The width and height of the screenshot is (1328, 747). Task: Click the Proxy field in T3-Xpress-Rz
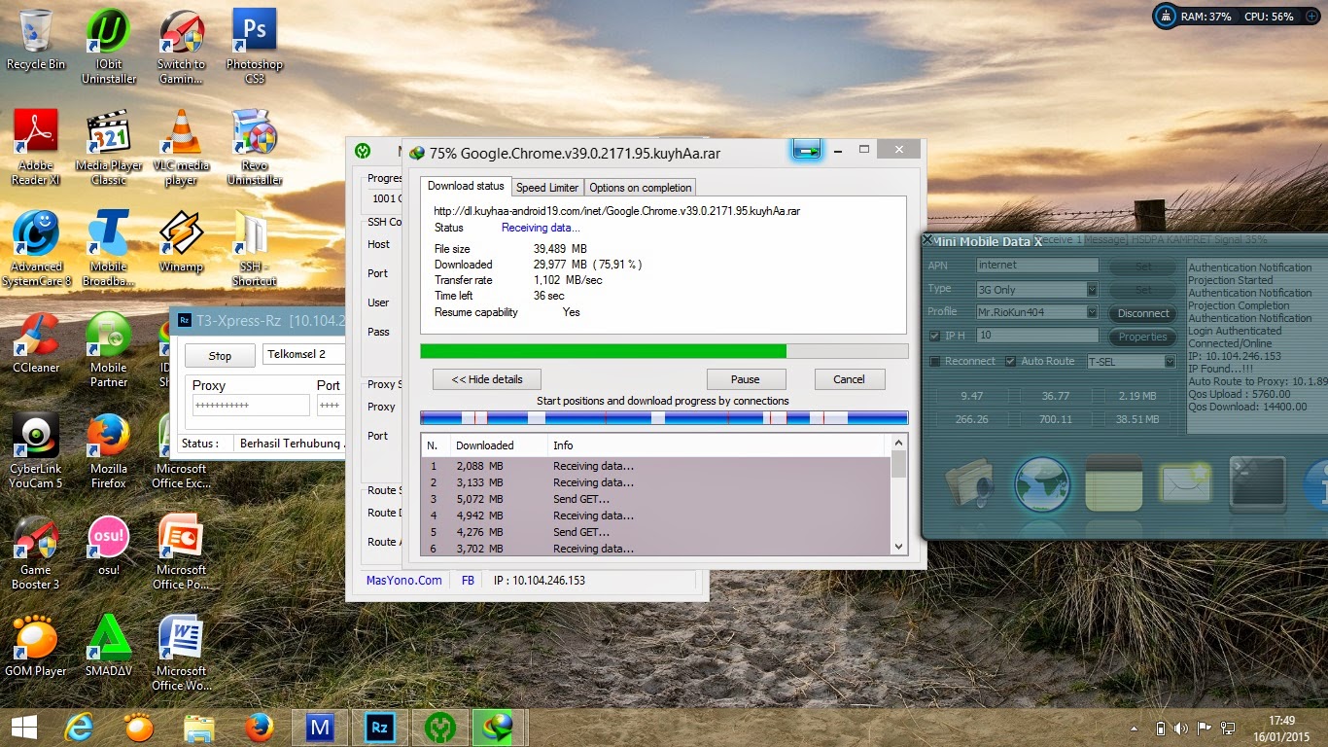point(251,406)
